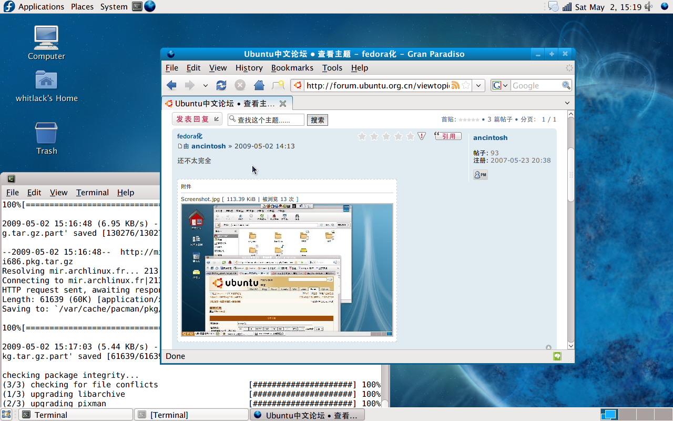Viewport: 673px width, 421px height.
Task: Click the browser Forward arrow
Action: pyautogui.click(x=190, y=85)
